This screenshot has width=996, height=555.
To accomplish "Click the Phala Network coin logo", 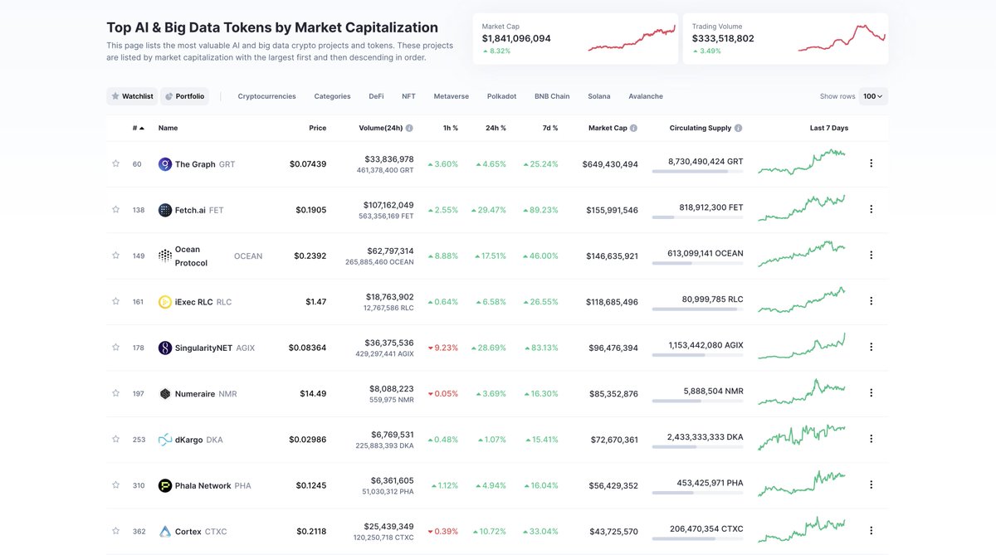I will coord(165,485).
